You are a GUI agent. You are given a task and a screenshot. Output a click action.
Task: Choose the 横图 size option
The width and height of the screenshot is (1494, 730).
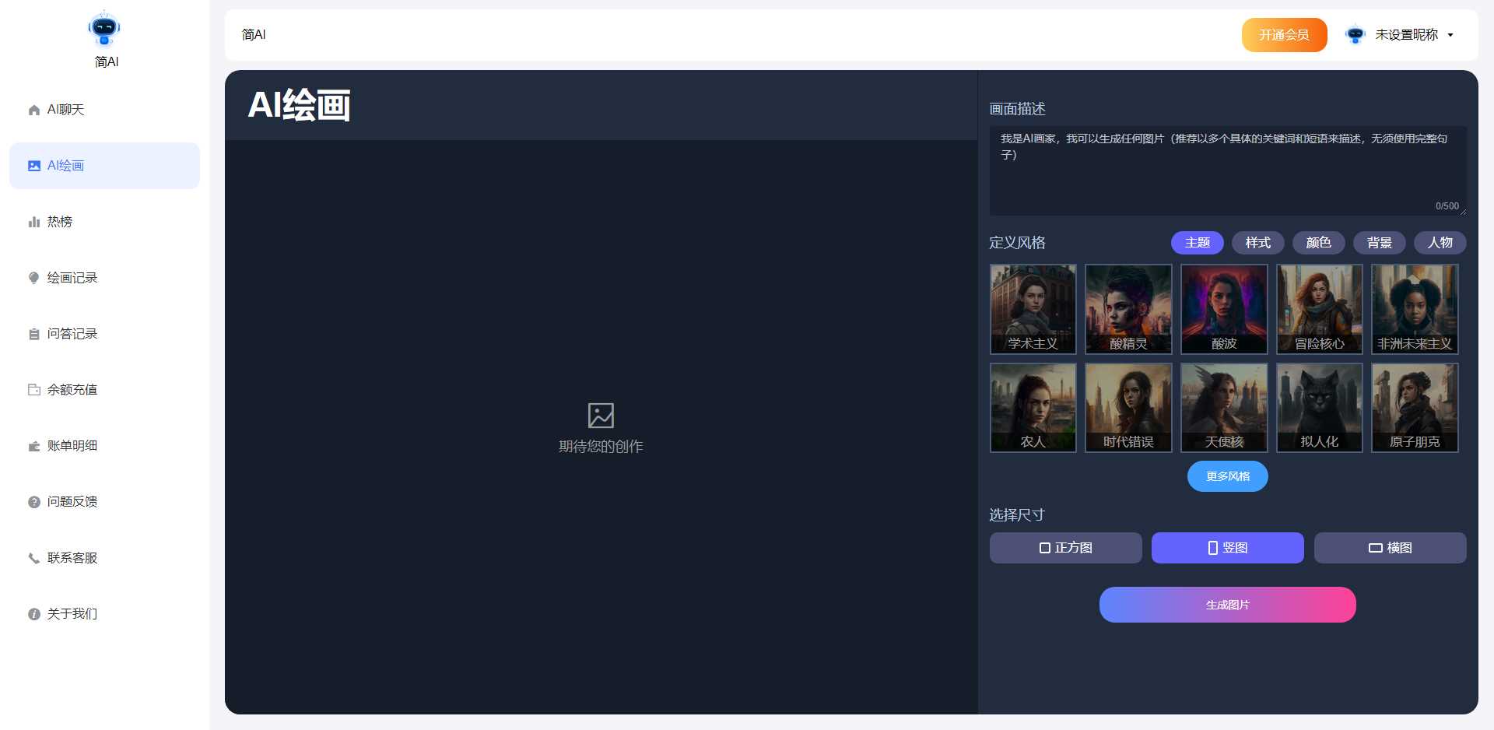tap(1390, 547)
